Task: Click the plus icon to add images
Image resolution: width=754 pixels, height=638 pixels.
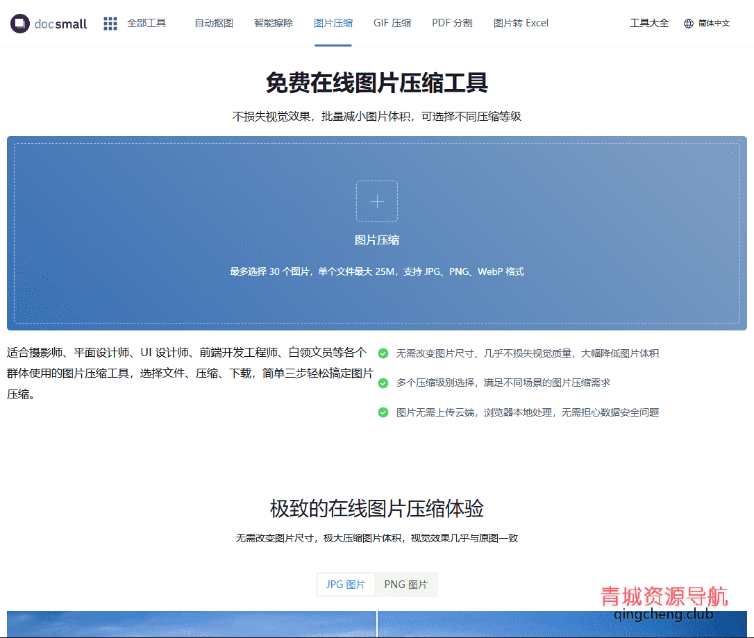Action: (x=377, y=201)
